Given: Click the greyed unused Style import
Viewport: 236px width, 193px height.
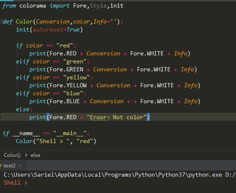Looking at the screenshot, I should (98, 6).
